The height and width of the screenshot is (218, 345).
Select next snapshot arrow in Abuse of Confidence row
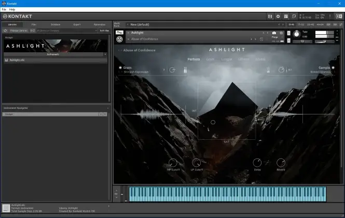click(255, 39)
